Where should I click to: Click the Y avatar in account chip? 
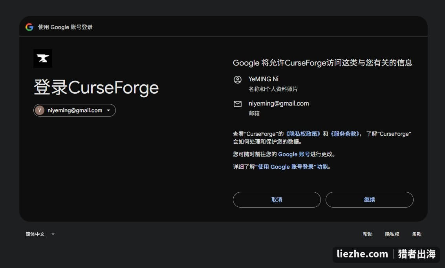tap(40, 110)
